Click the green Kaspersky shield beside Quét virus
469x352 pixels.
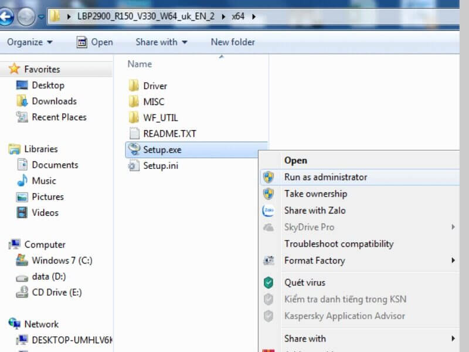coord(269,283)
